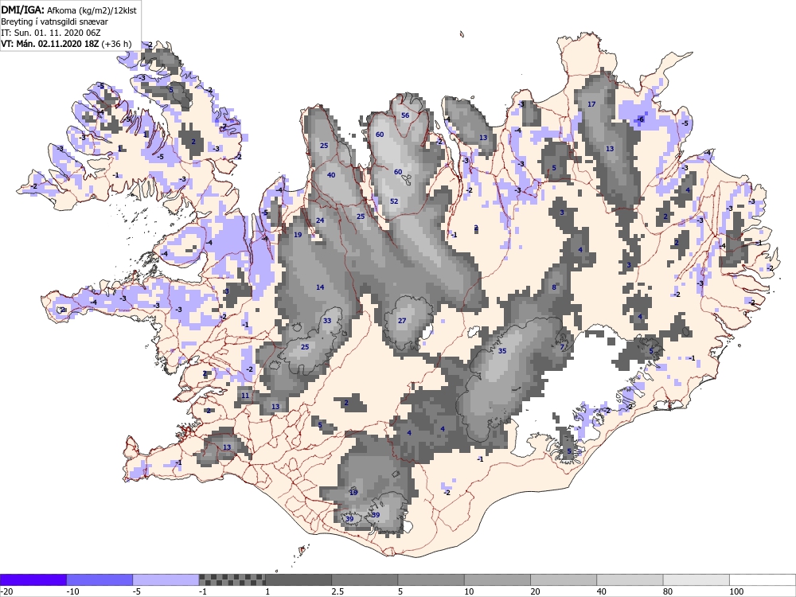The width and height of the screenshot is (796, 597).
Task: Click the 10 to 20 gray legend swatch
Action: (497, 579)
